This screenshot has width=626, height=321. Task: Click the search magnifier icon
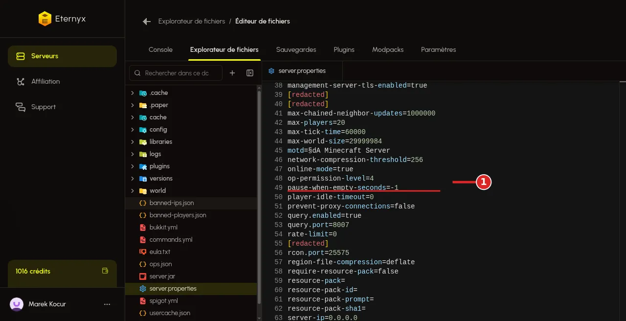(137, 73)
